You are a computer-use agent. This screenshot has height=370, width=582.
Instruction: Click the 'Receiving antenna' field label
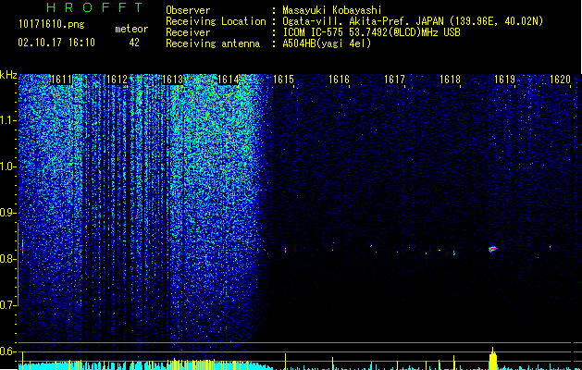click(213, 43)
